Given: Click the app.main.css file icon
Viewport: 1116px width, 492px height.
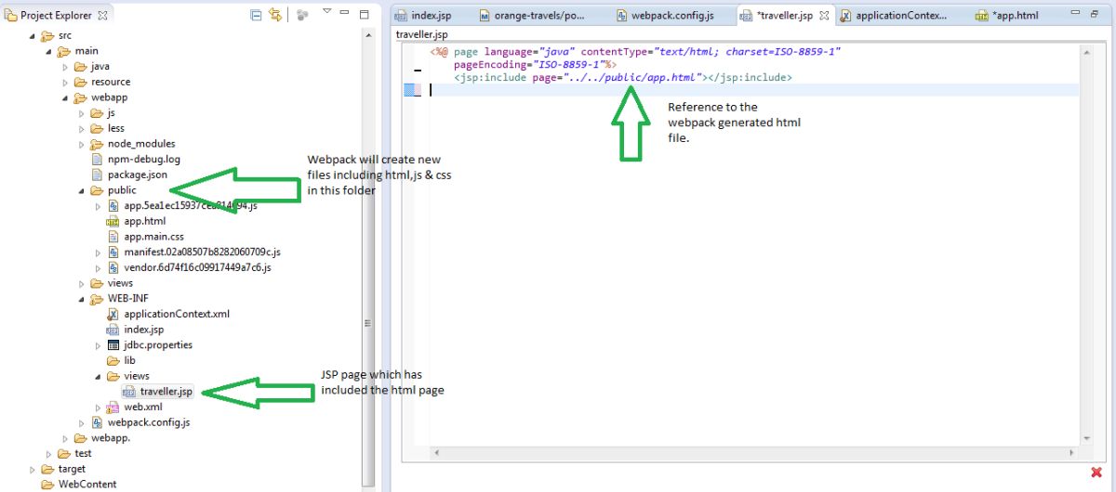Looking at the screenshot, I should coord(113,237).
